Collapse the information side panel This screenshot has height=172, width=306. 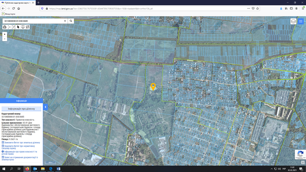pyautogui.click(x=45, y=107)
